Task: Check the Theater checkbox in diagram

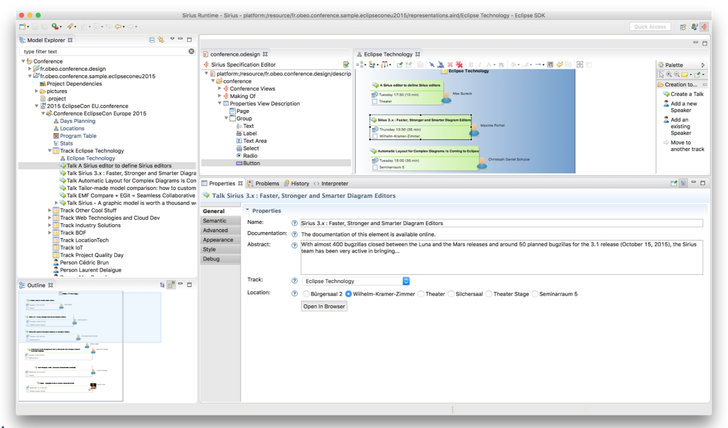Action: [x=375, y=101]
